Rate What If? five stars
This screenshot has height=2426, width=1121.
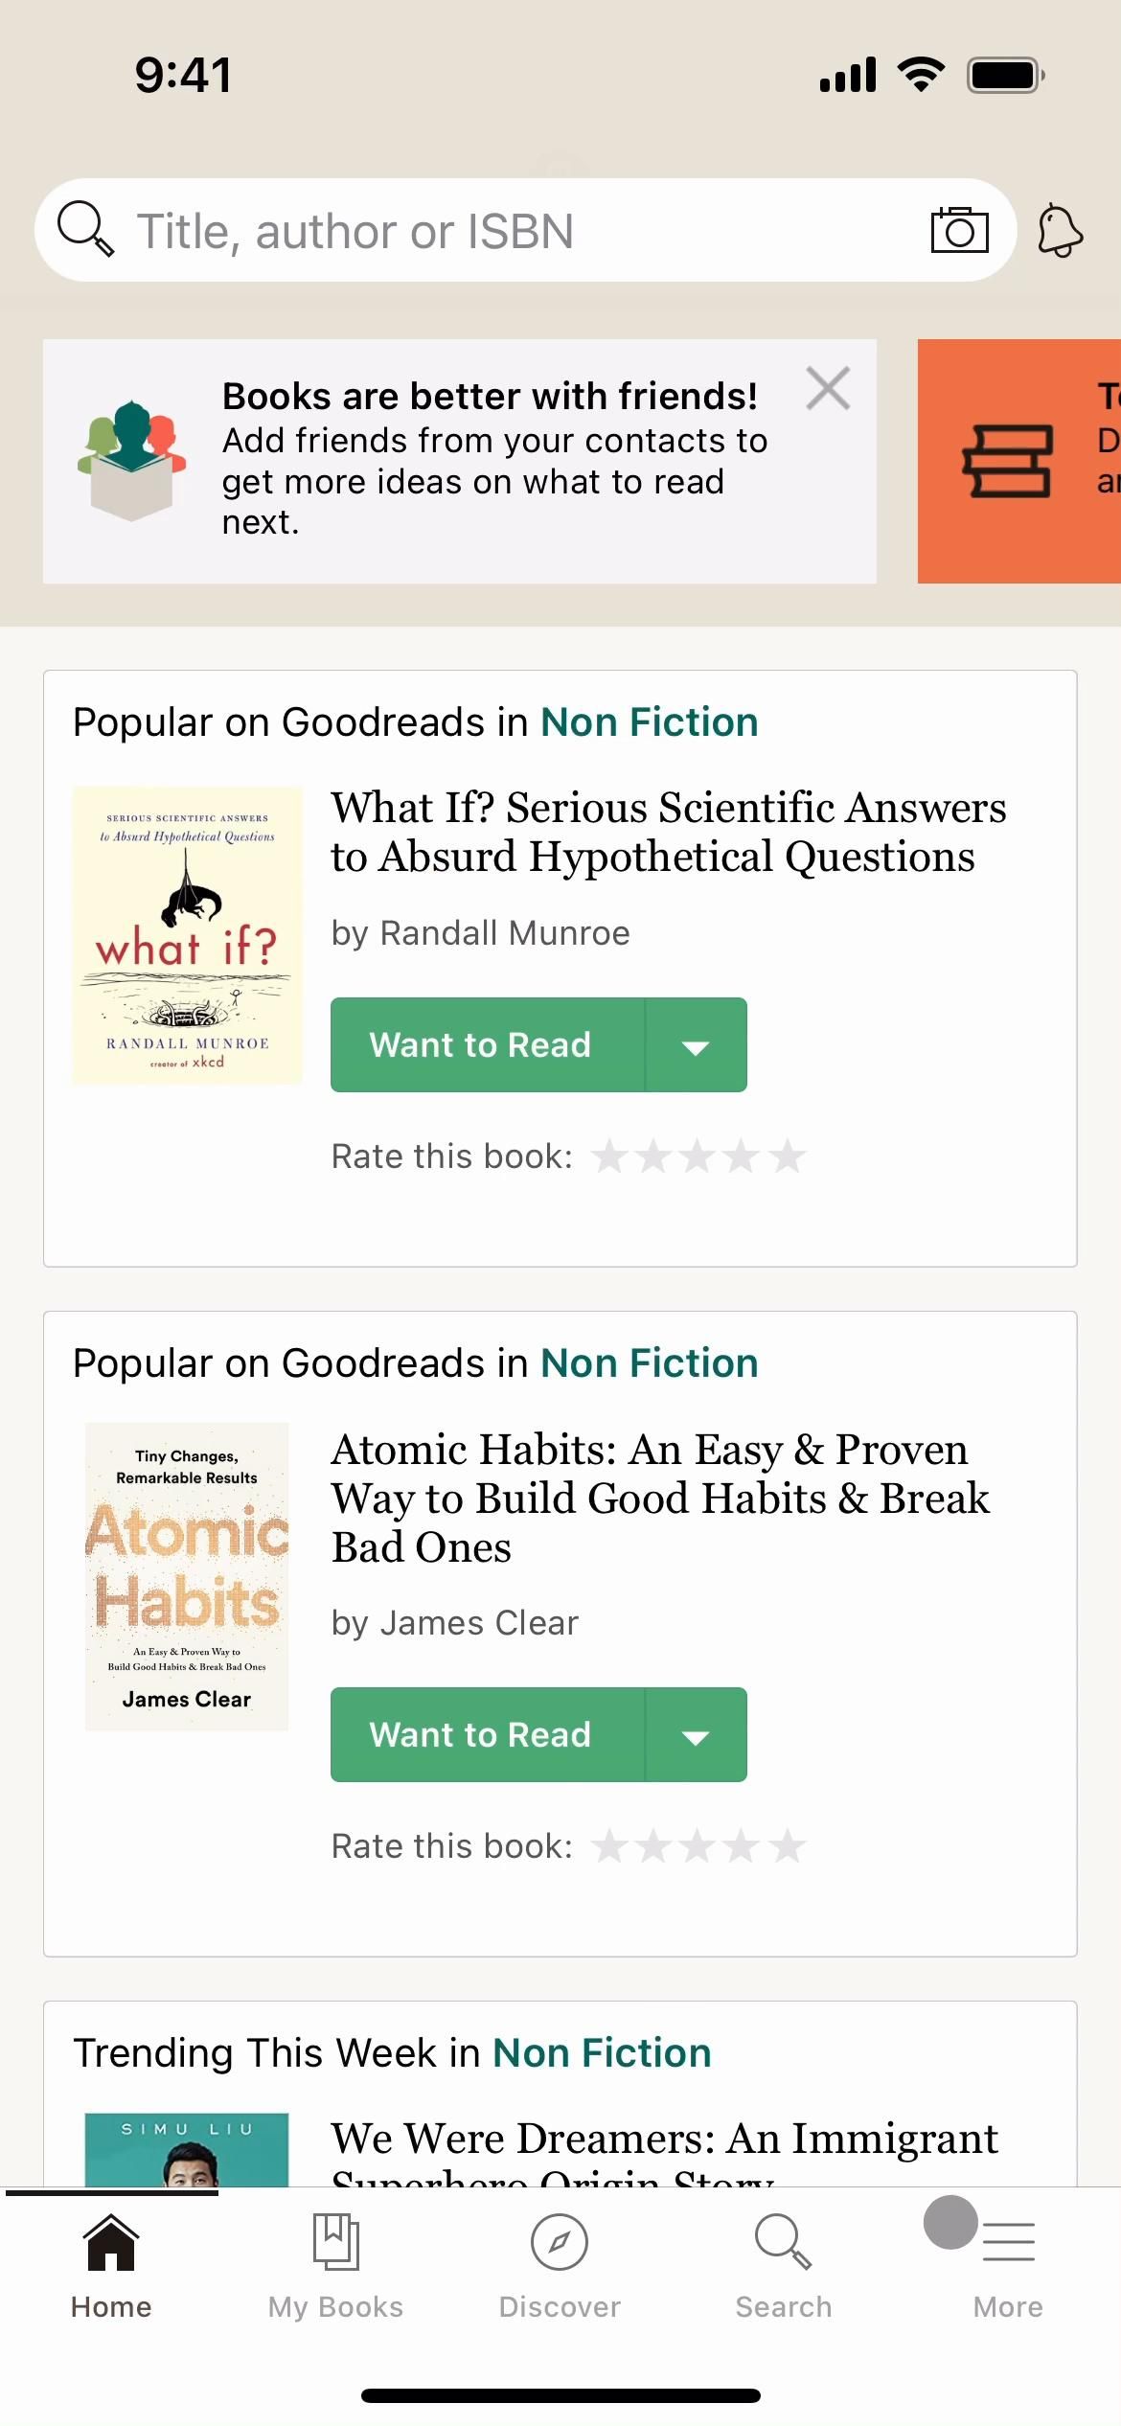pos(788,1156)
